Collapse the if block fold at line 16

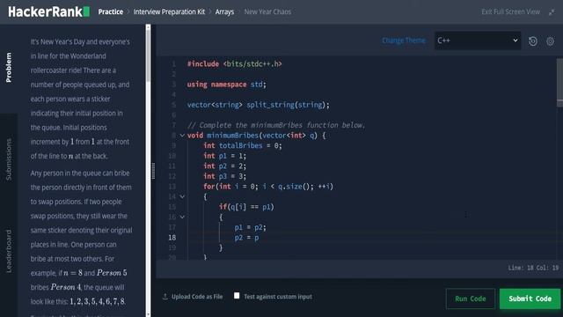(x=182, y=217)
